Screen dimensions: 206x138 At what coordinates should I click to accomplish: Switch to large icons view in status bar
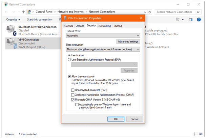point(201,134)
